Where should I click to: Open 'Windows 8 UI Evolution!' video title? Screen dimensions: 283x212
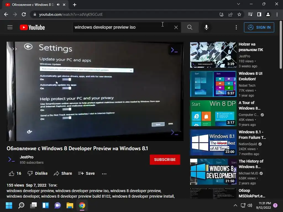(x=250, y=76)
